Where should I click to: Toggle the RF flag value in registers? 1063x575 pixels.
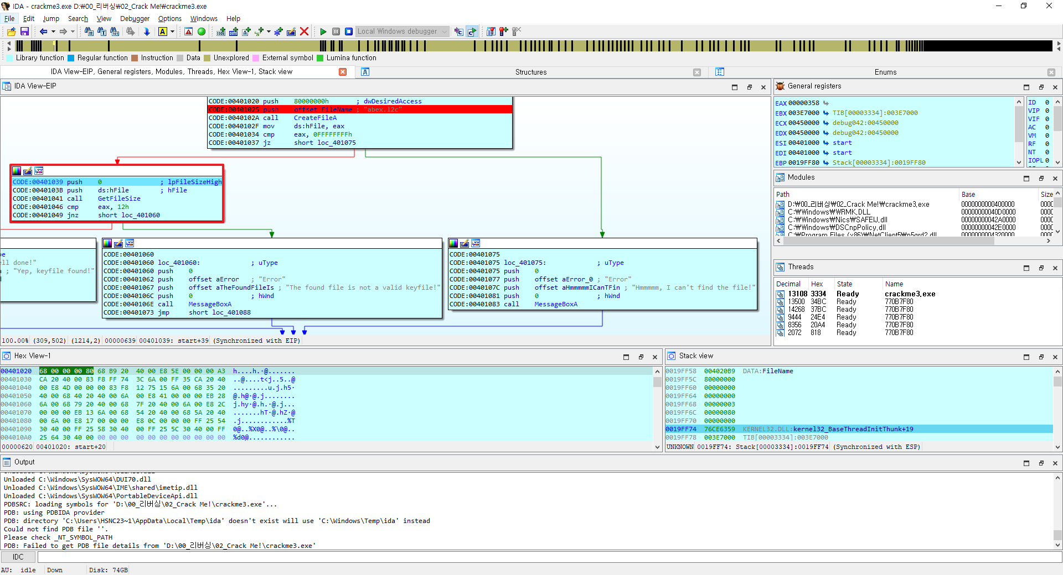point(1047,144)
